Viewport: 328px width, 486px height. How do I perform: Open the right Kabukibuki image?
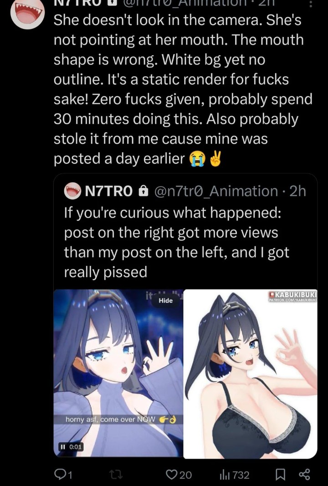pyautogui.click(x=250, y=374)
